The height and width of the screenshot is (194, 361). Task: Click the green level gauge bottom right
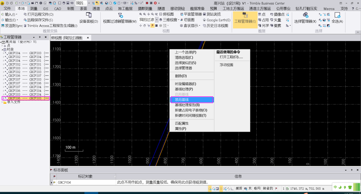(x=356, y=187)
